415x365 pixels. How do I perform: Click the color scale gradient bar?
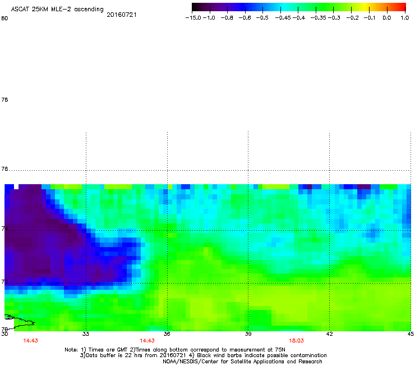pos(299,7)
